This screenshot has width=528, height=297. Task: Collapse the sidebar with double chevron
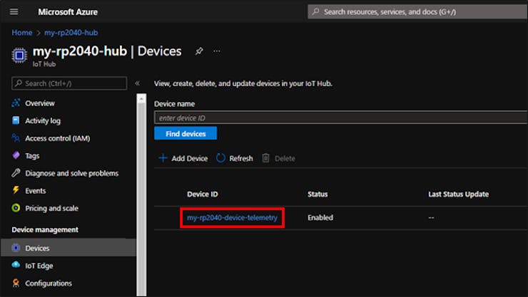pyautogui.click(x=137, y=83)
